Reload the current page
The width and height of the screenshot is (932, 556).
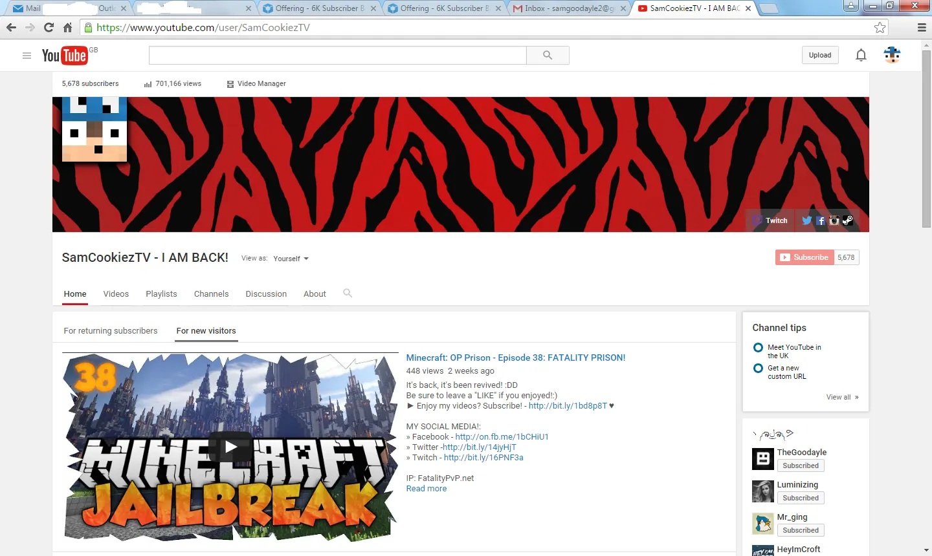49,27
